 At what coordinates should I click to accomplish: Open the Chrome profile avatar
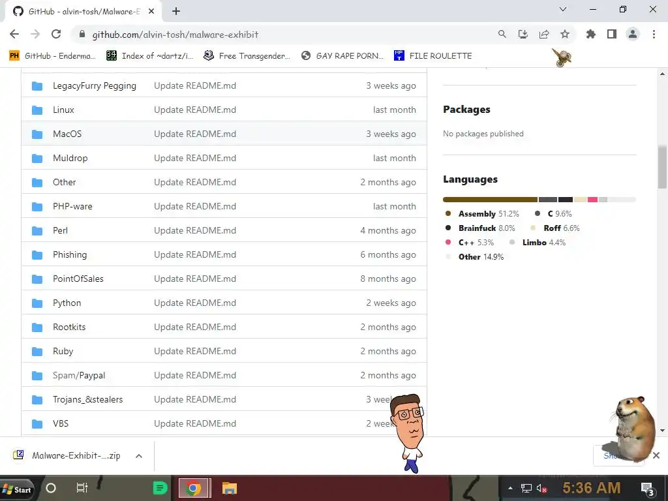click(633, 34)
